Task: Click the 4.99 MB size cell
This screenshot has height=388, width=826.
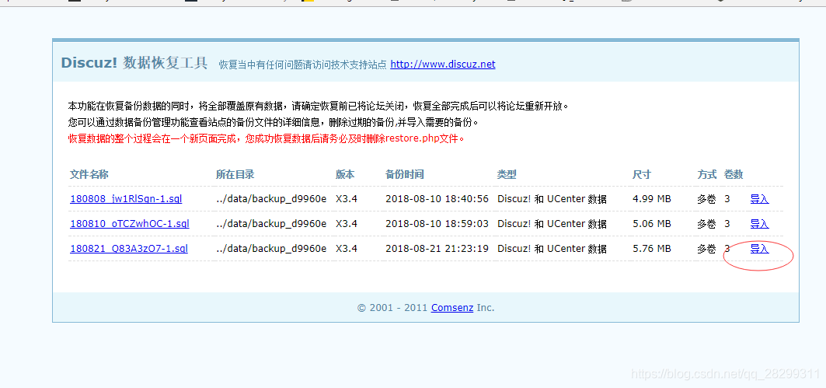Action: tap(652, 199)
